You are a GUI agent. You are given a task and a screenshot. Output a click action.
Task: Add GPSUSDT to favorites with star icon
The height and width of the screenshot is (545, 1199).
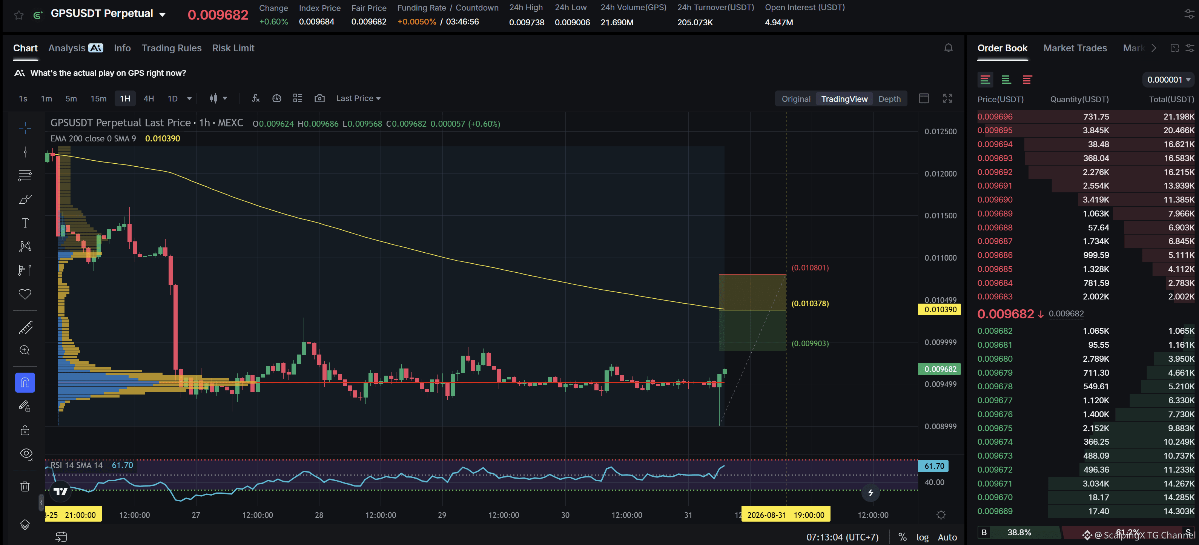[x=18, y=15]
